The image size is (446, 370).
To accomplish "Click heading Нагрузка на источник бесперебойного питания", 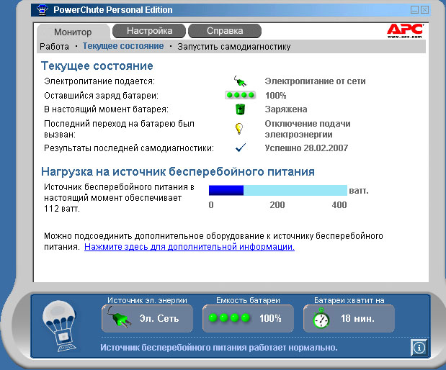I will 178,171.
